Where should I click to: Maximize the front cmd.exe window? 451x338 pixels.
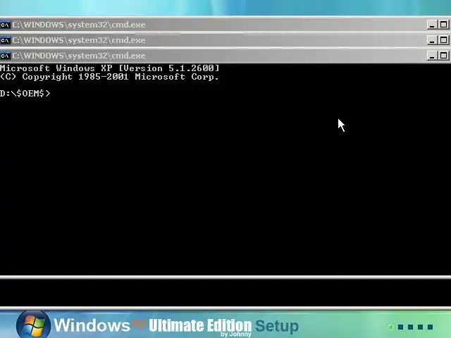coord(444,56)
